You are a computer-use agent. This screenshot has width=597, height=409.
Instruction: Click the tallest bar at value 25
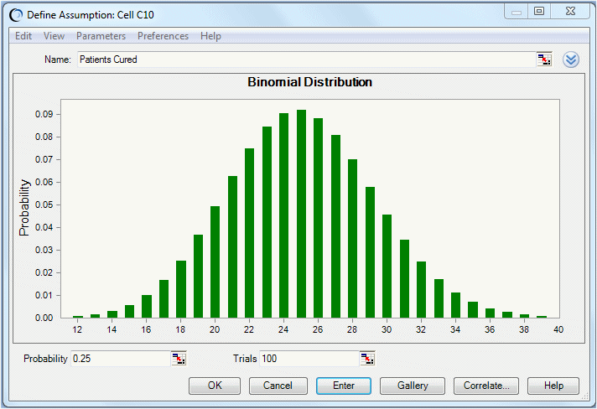pos(301,214)
